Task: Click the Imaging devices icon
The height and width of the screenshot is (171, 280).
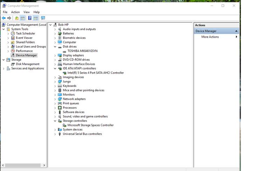Action: pos(60,77)
